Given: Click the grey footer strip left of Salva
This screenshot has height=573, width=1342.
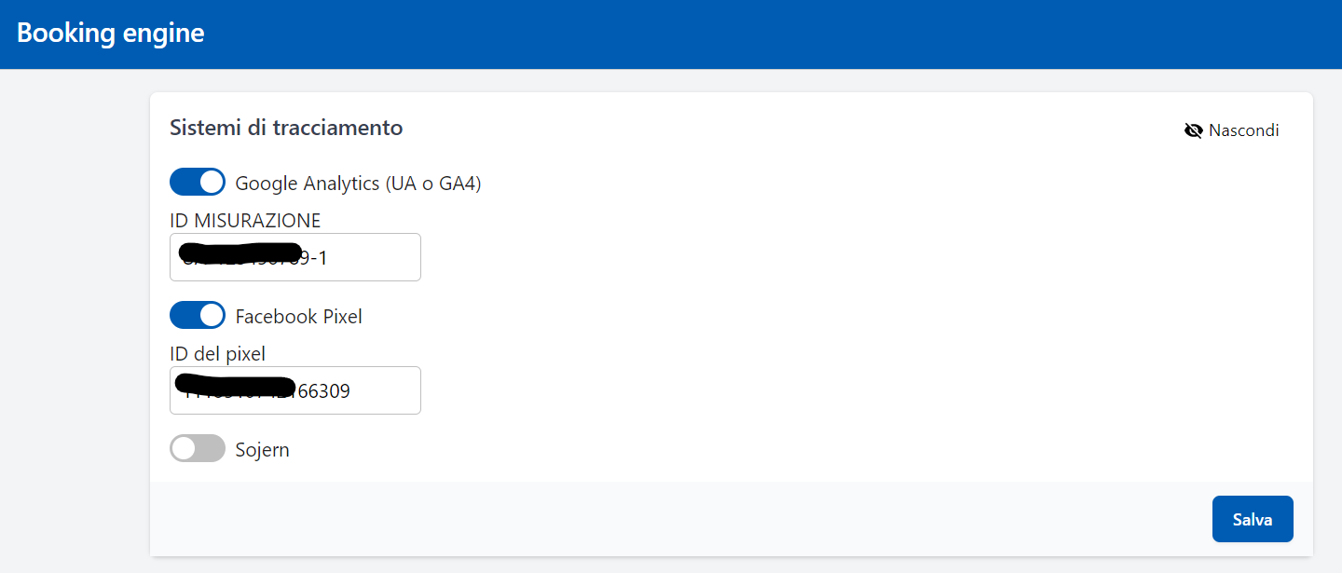Looking at the screenshot, I should (652, 519).
